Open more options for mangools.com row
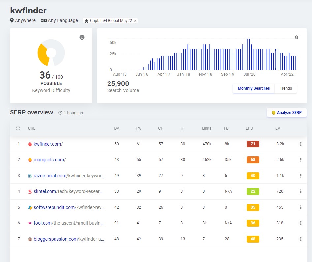This screenshot has height=262, width=312. [x=301, y=160]
